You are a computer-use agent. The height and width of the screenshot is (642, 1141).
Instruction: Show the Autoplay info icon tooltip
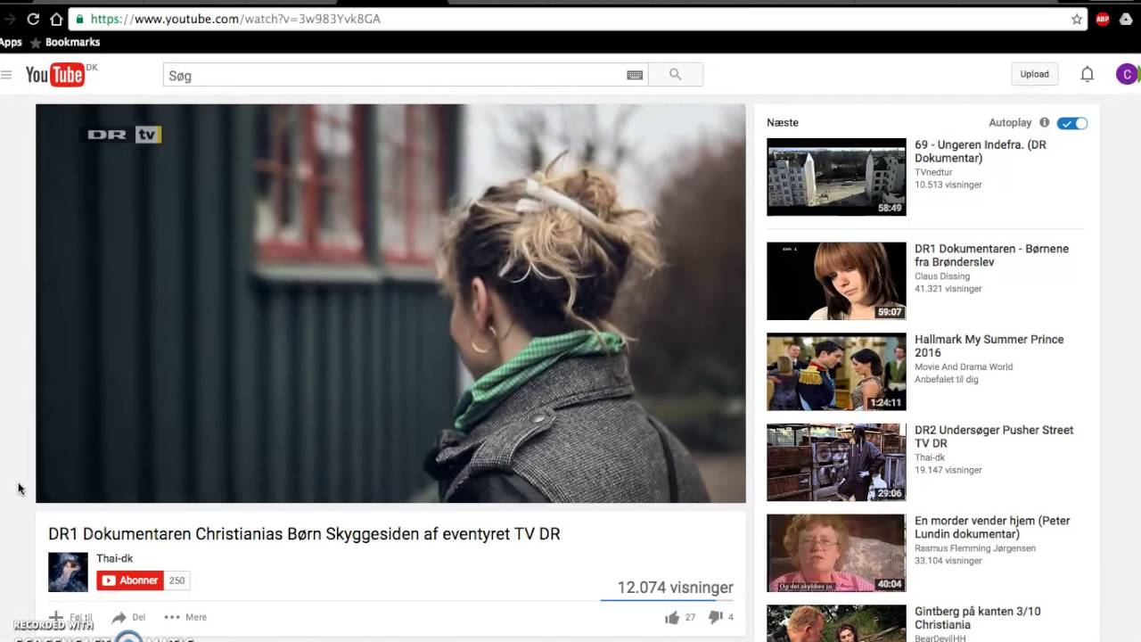point(1044,122)
